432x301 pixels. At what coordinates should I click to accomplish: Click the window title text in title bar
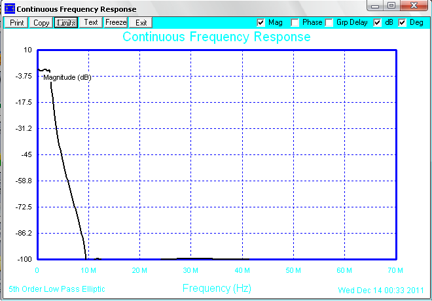click(x=77, y=9)
